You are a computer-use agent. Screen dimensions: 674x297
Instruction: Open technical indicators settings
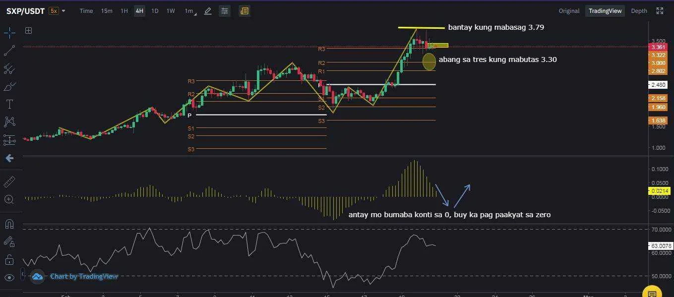coord(225,11)
